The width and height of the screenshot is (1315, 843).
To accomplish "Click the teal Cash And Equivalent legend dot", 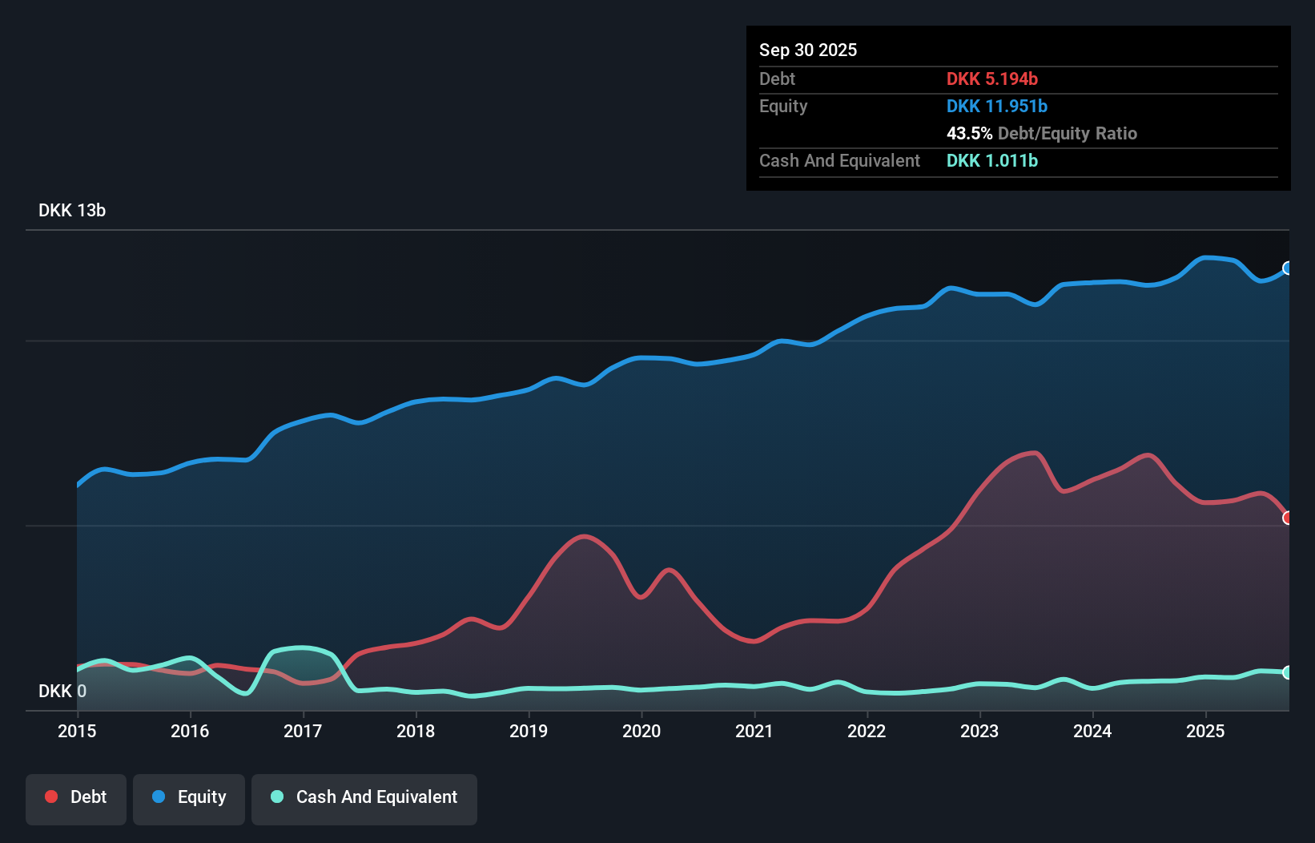I will click(275, 797).
